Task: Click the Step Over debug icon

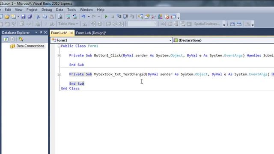Action: coord(125,17)
